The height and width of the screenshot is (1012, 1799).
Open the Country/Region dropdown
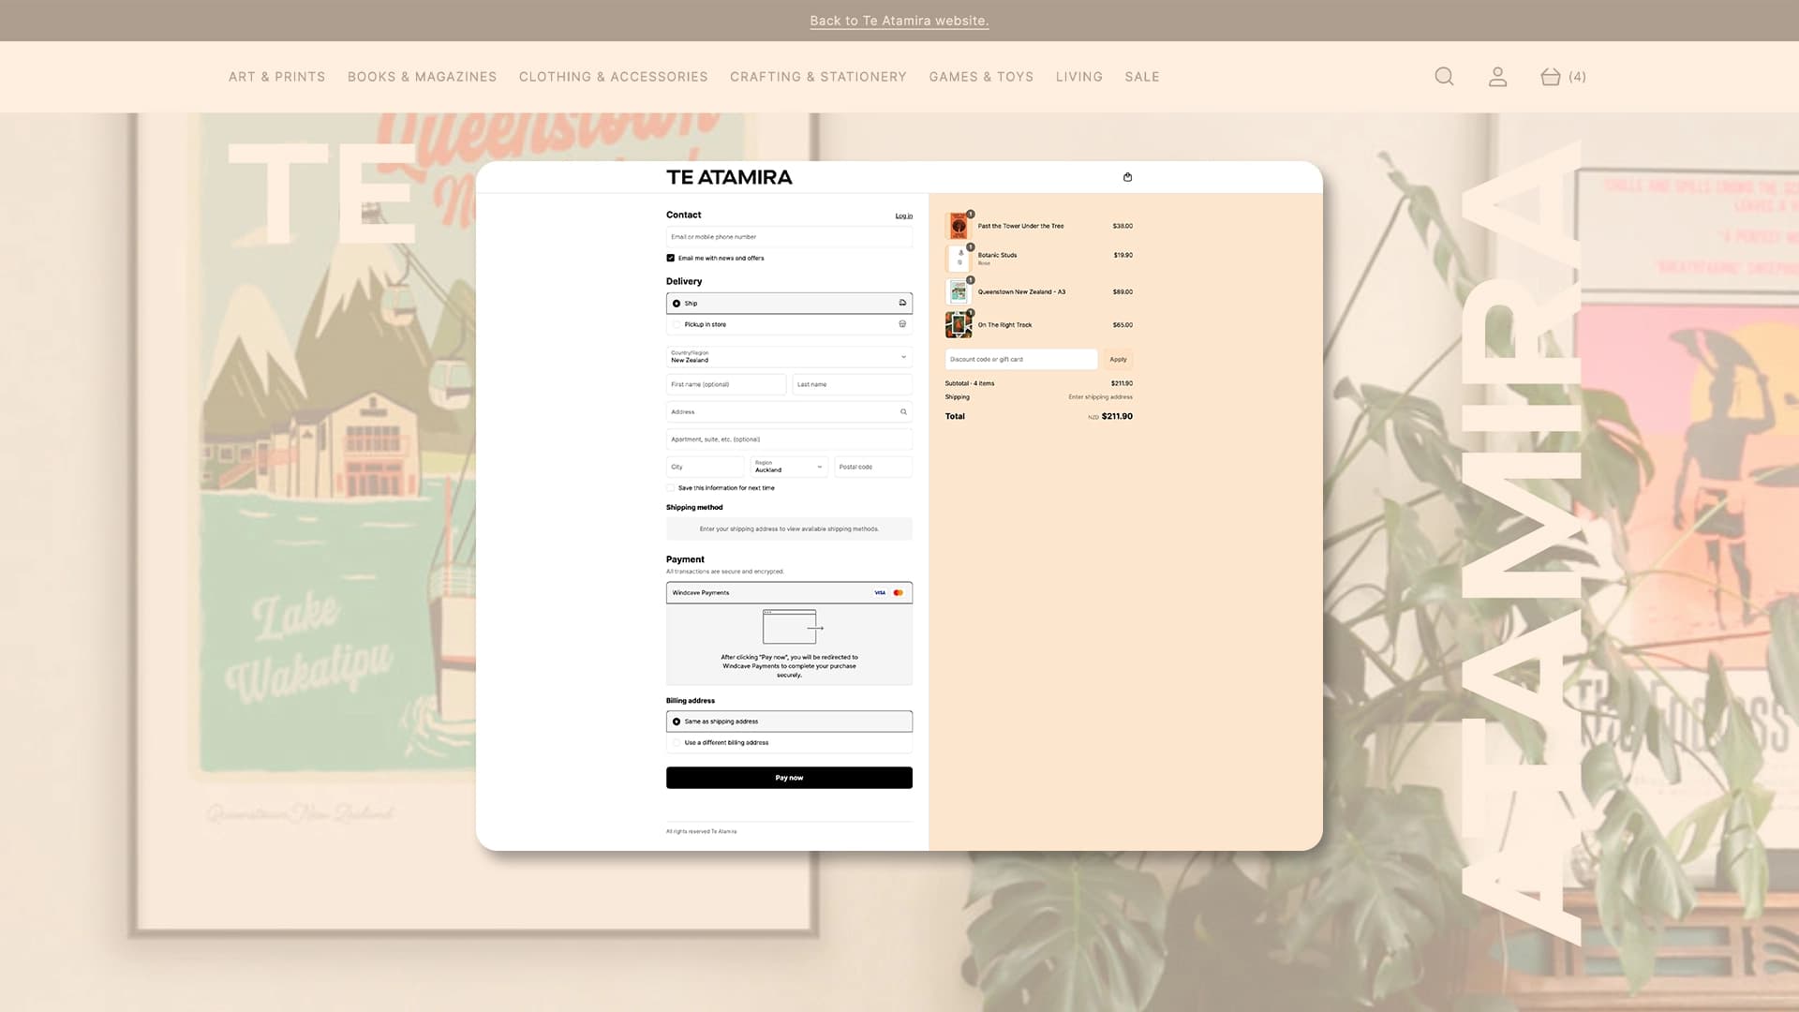(789, 356)
